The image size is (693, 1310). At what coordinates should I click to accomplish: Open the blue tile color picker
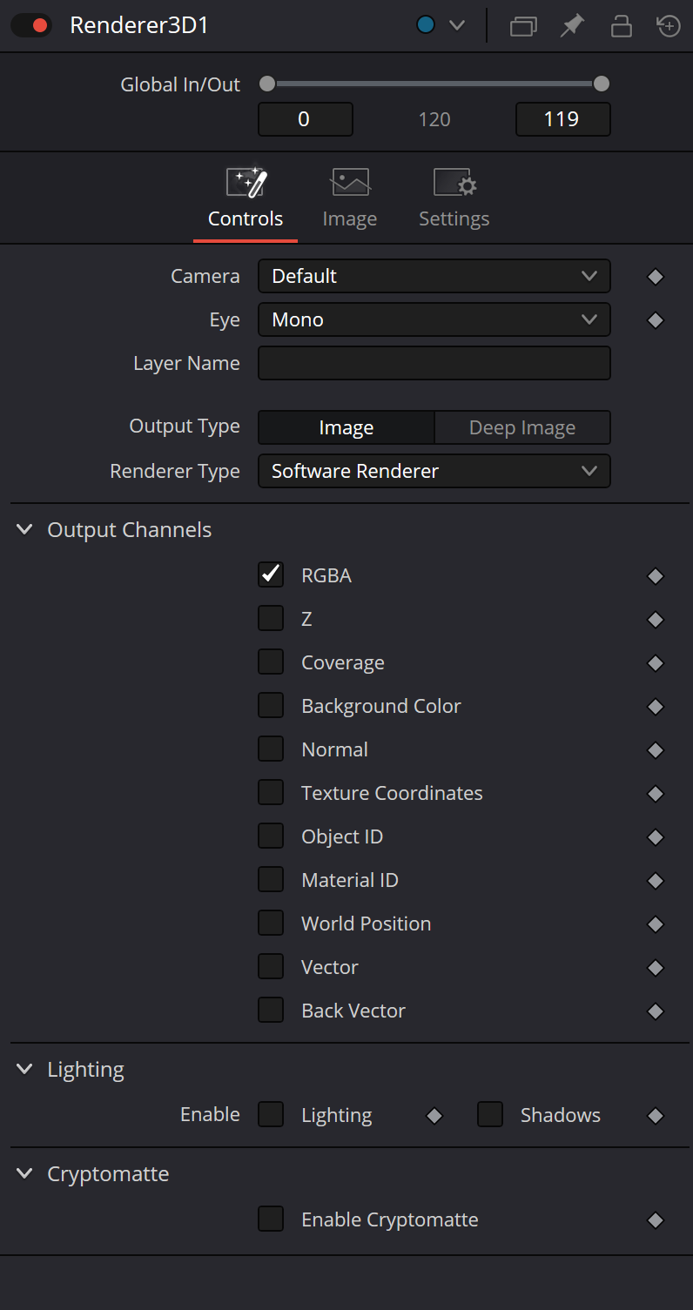click(x=426, y=25)
